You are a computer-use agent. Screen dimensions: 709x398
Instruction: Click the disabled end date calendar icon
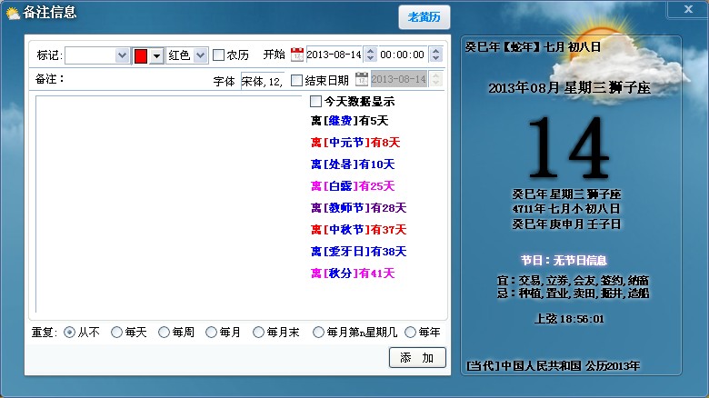[362, 80]
